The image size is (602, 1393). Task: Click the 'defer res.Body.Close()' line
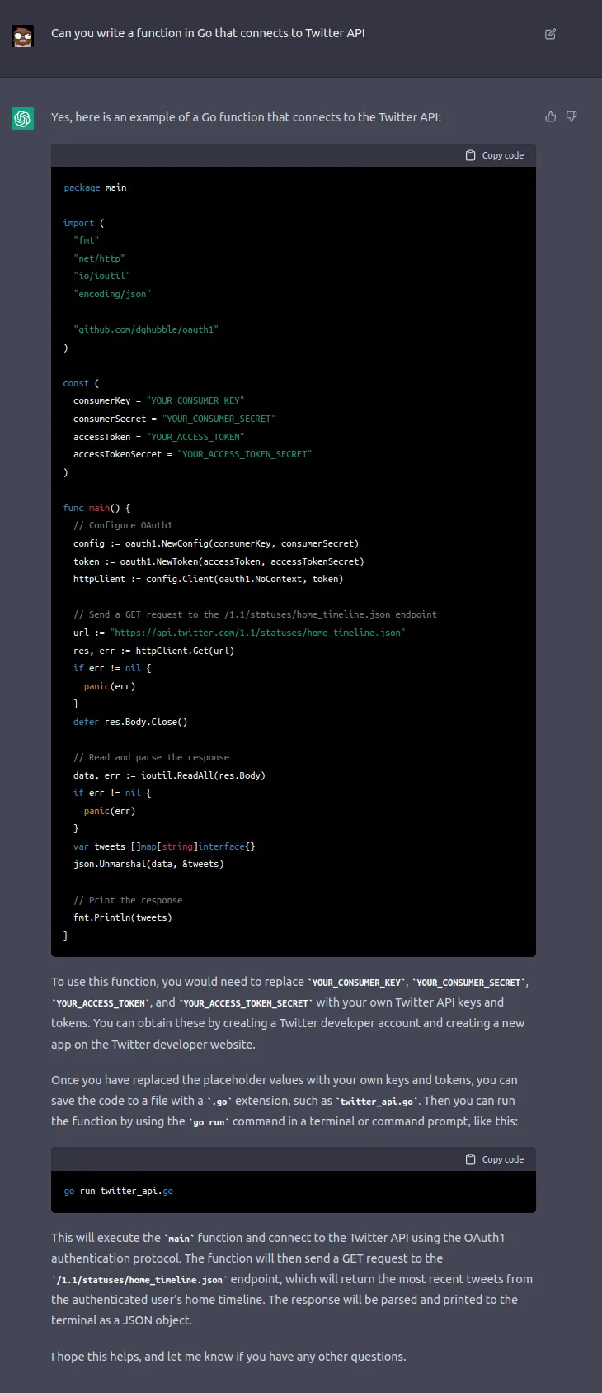coord(130,722)
